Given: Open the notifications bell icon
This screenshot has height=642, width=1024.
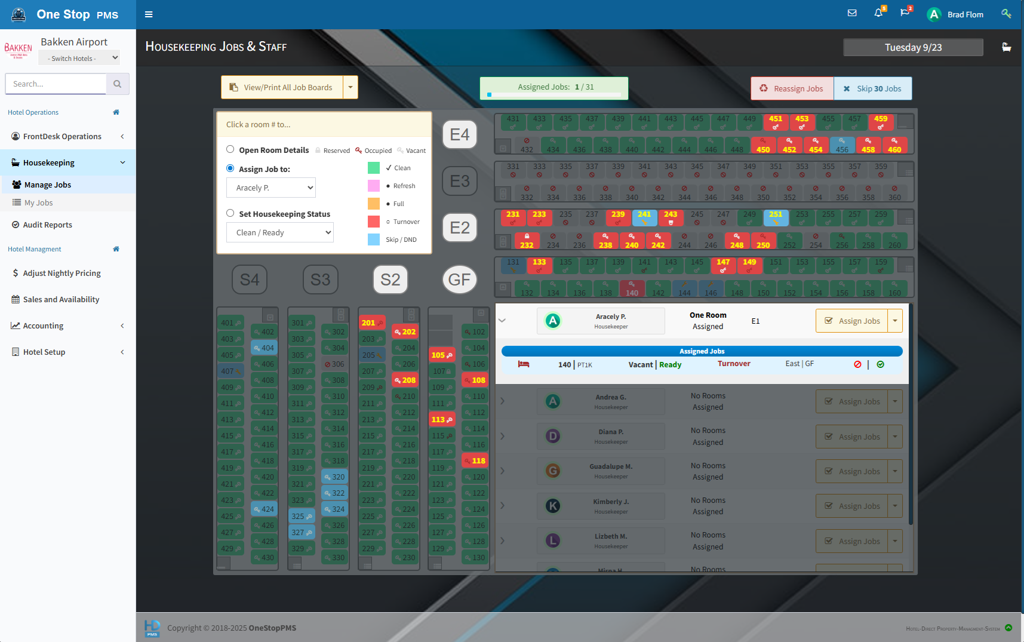Looking at the screenshot, I should click(x=878, y=13).
